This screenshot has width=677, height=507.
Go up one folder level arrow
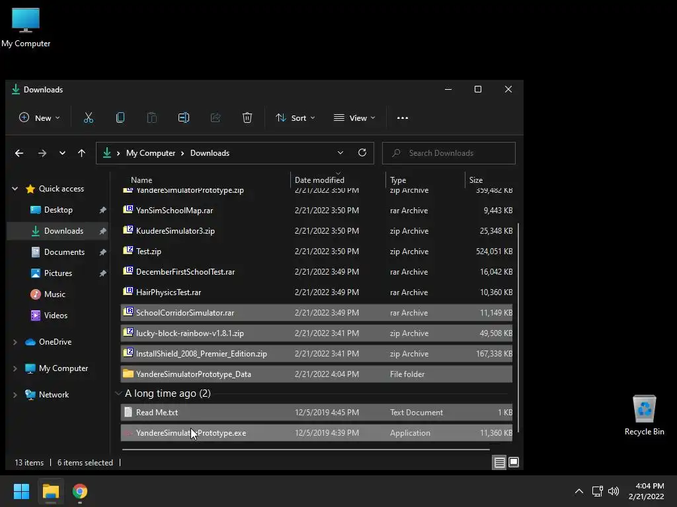[81, 153]
